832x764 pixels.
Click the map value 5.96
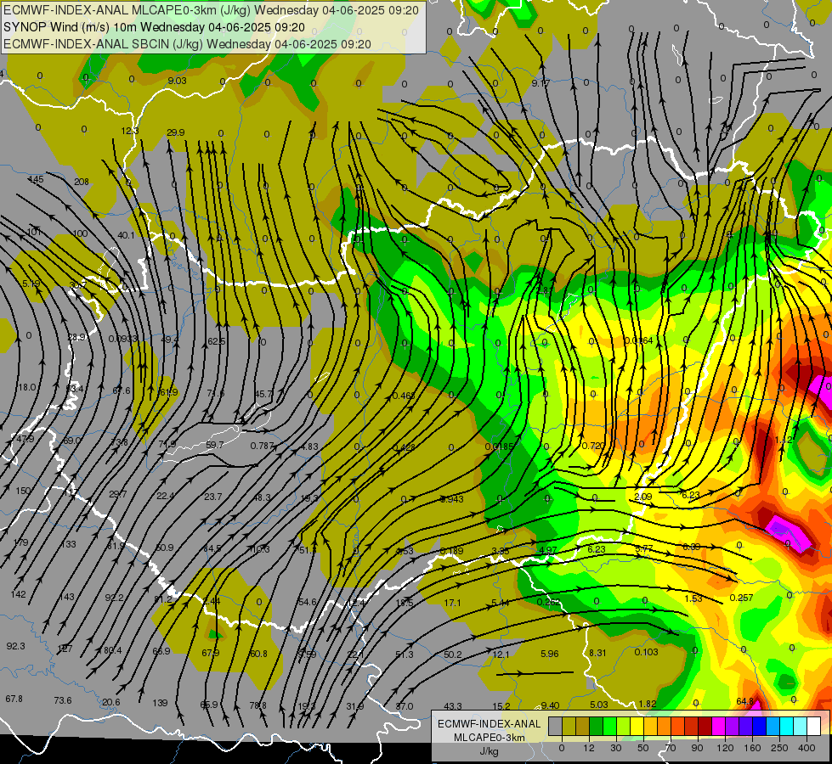549,654
